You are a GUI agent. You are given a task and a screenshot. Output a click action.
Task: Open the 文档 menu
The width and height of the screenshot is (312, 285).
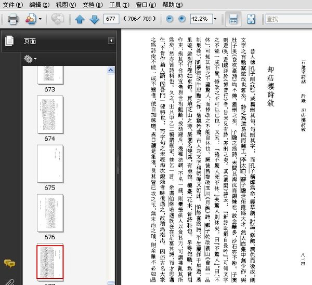[x=93, y=5]
